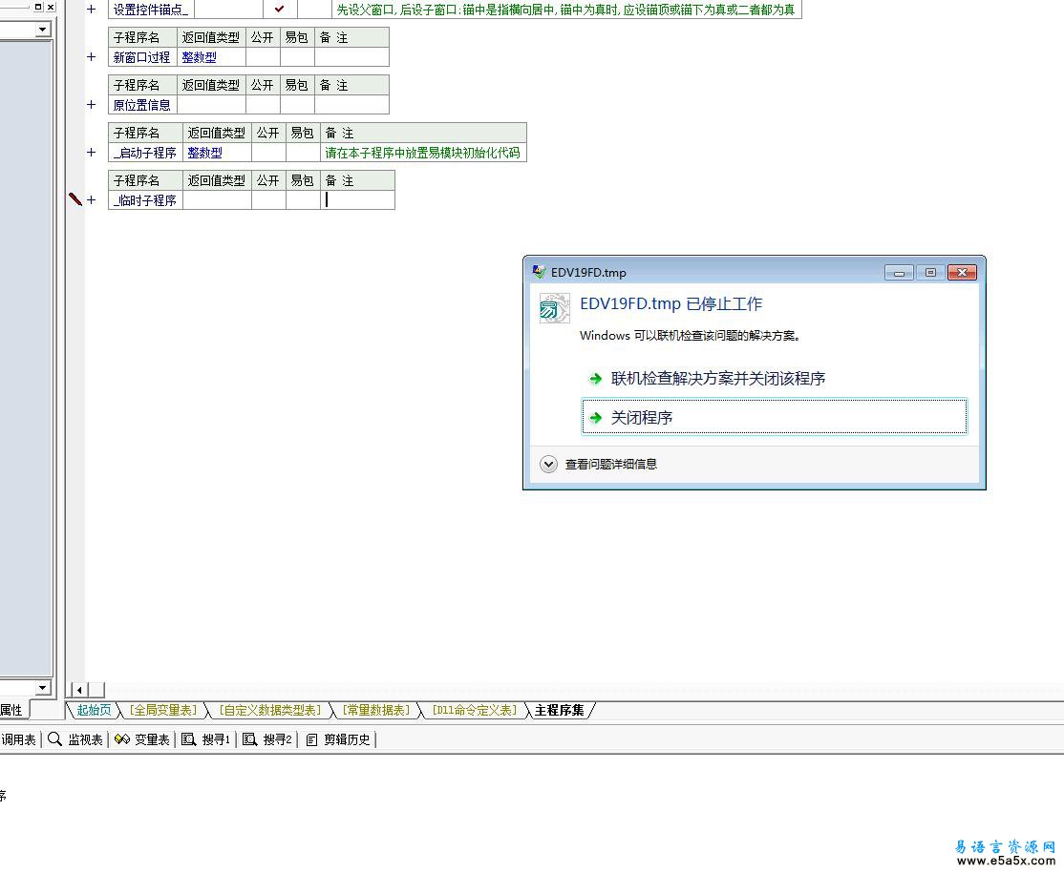Click 关闭程序 in the crash dialog

(x=775, y=416)
